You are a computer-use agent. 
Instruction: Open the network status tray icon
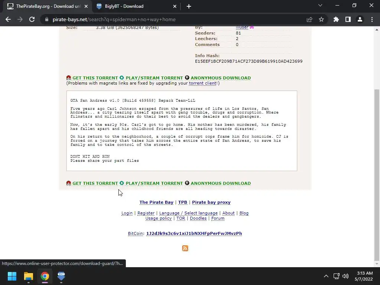(x=336, y=276)
